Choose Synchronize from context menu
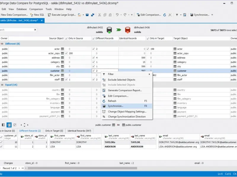Image resolution: width=237 pixels, height=177 pixels. tap(127, 106)
